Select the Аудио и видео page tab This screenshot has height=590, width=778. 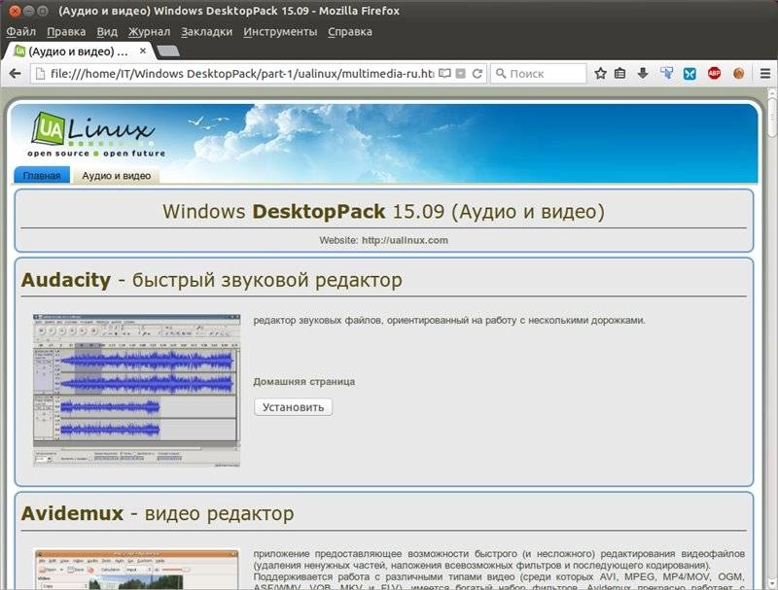tap(116, 176)
